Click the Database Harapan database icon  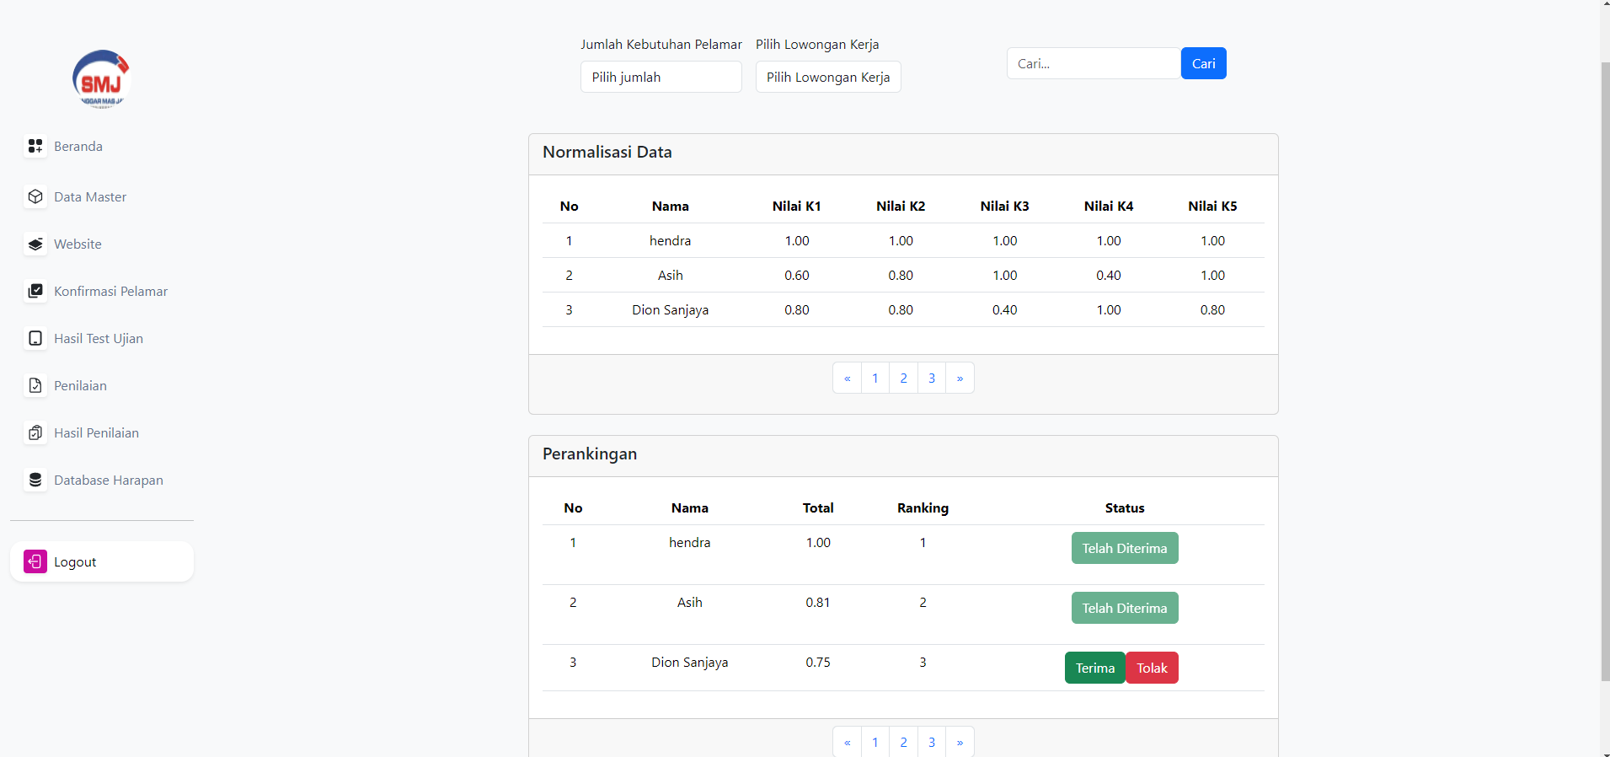tap(35, 481)
